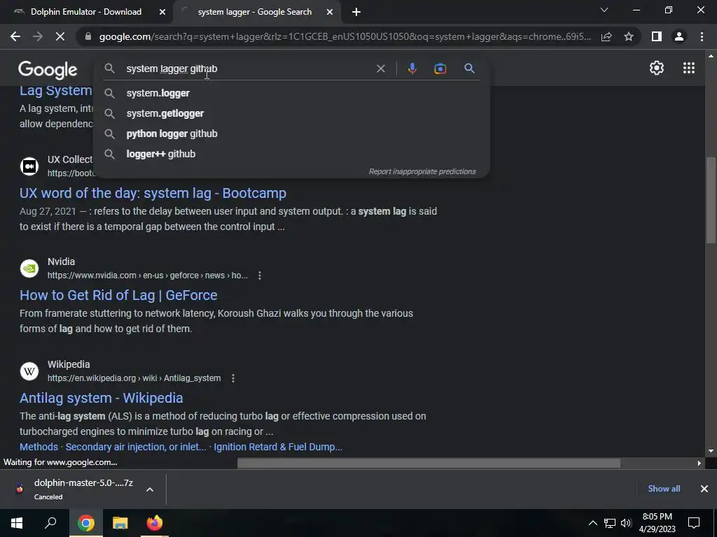Screen dimensions: 717x537
Task: Open Google quick settings gear
Action: click(657, 68)
